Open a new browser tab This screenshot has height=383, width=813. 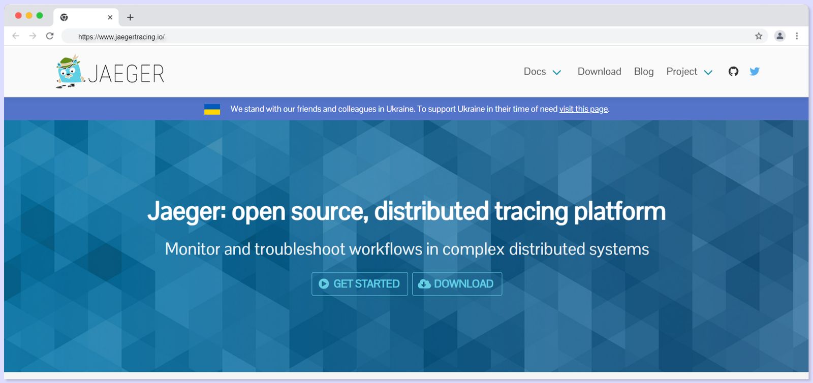pyautogui.click(x=130, y=17)
